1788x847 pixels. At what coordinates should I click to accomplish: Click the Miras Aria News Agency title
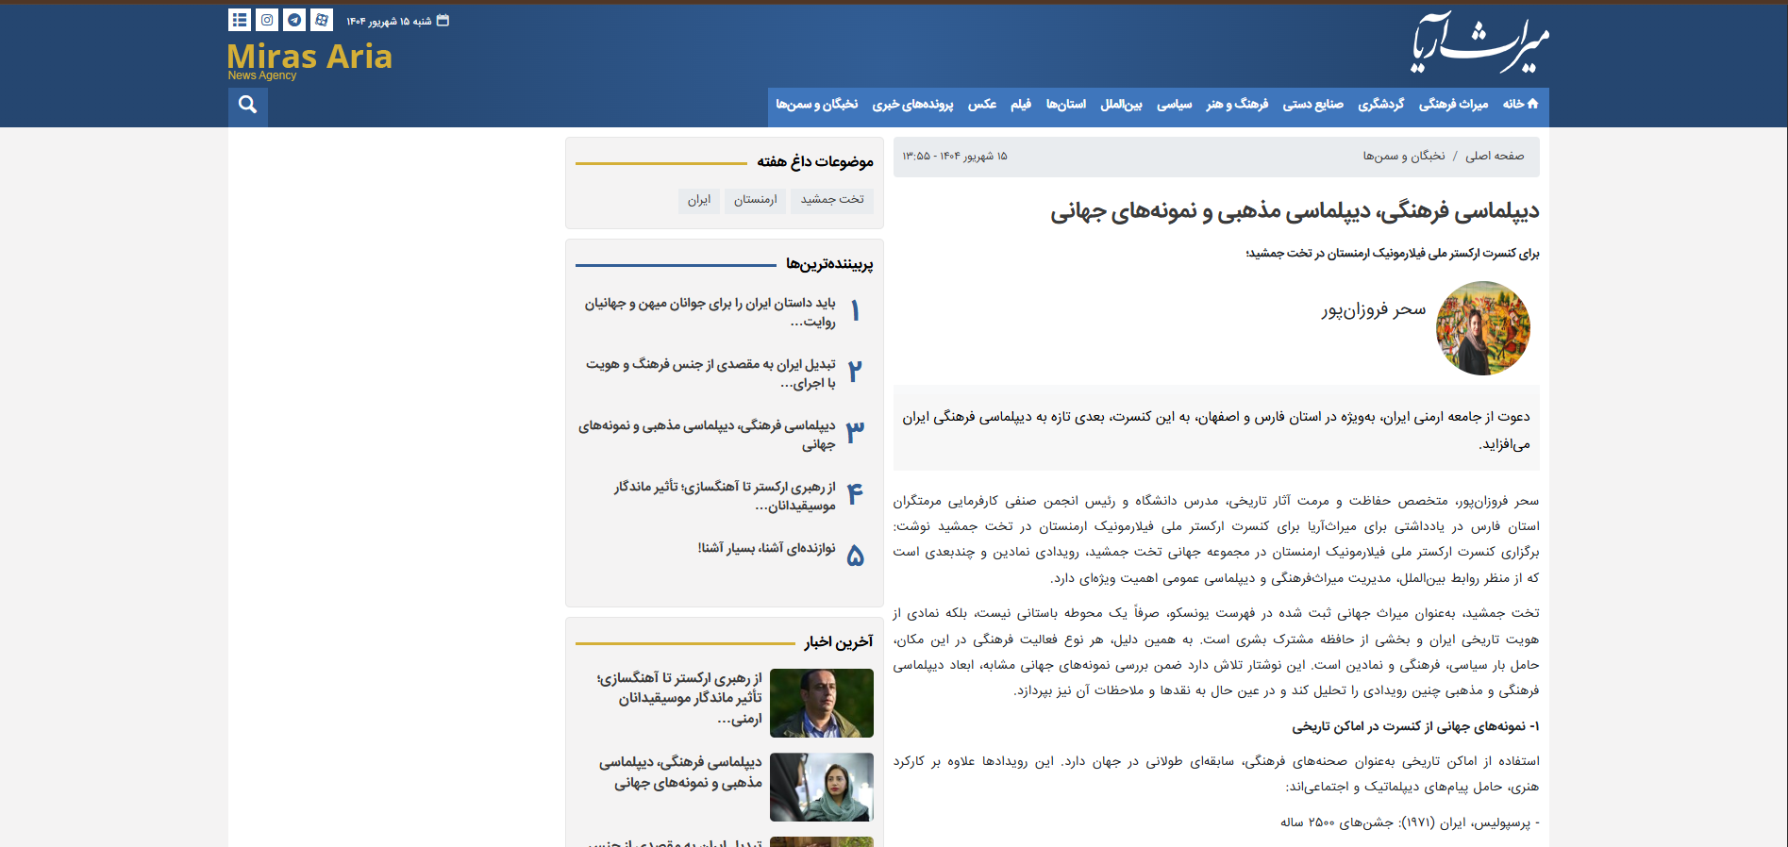coord(309,60)
